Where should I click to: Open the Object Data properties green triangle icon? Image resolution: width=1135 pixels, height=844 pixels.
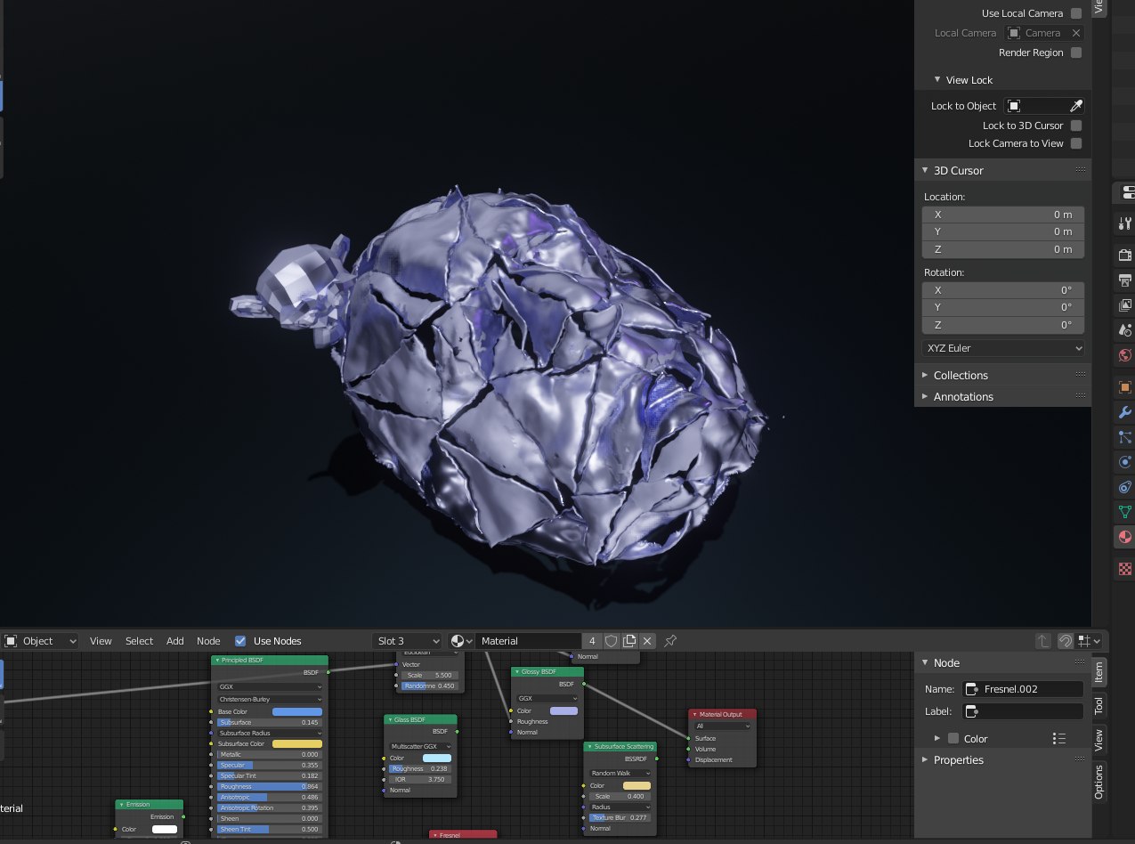pyautogui.click(x=1124, y=512)
